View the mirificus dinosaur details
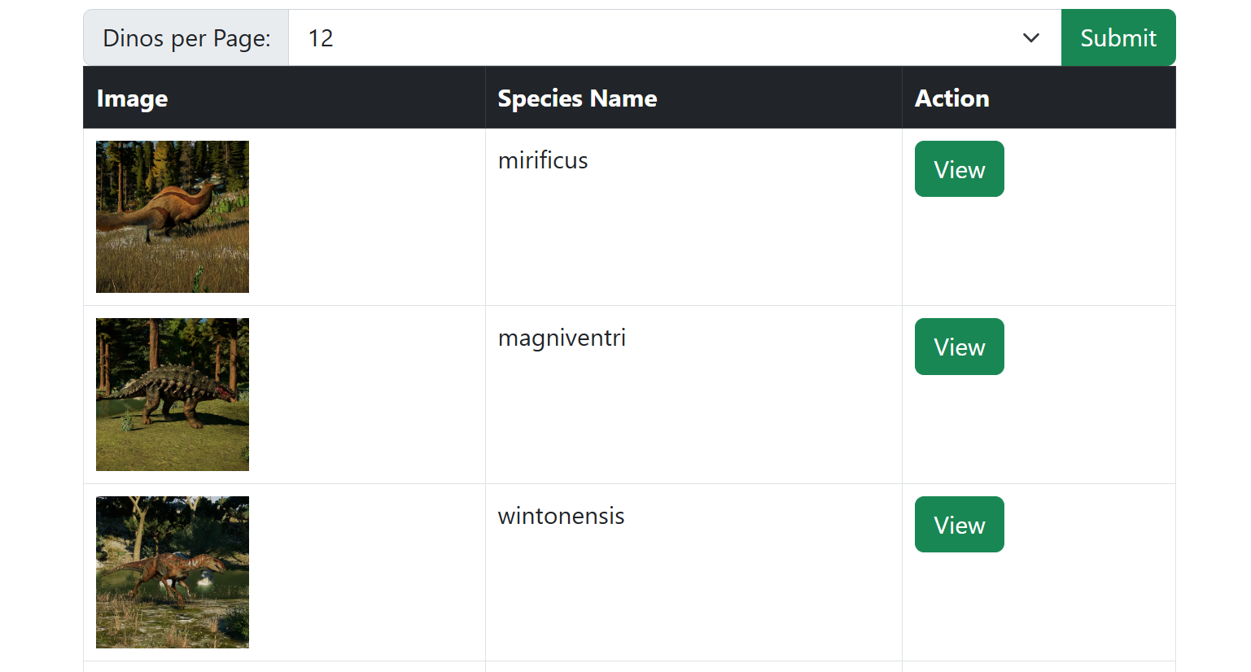 click(959, 169)
